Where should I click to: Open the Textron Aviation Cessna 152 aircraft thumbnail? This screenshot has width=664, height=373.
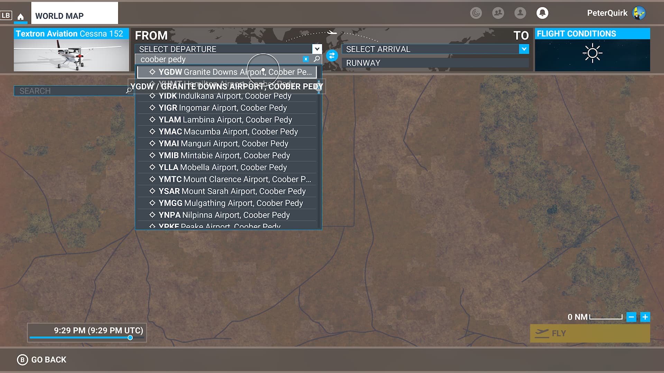coord(71,50)
